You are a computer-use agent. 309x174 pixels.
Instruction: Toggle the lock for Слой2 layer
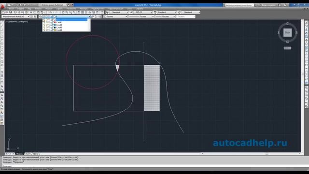point(52,25)
